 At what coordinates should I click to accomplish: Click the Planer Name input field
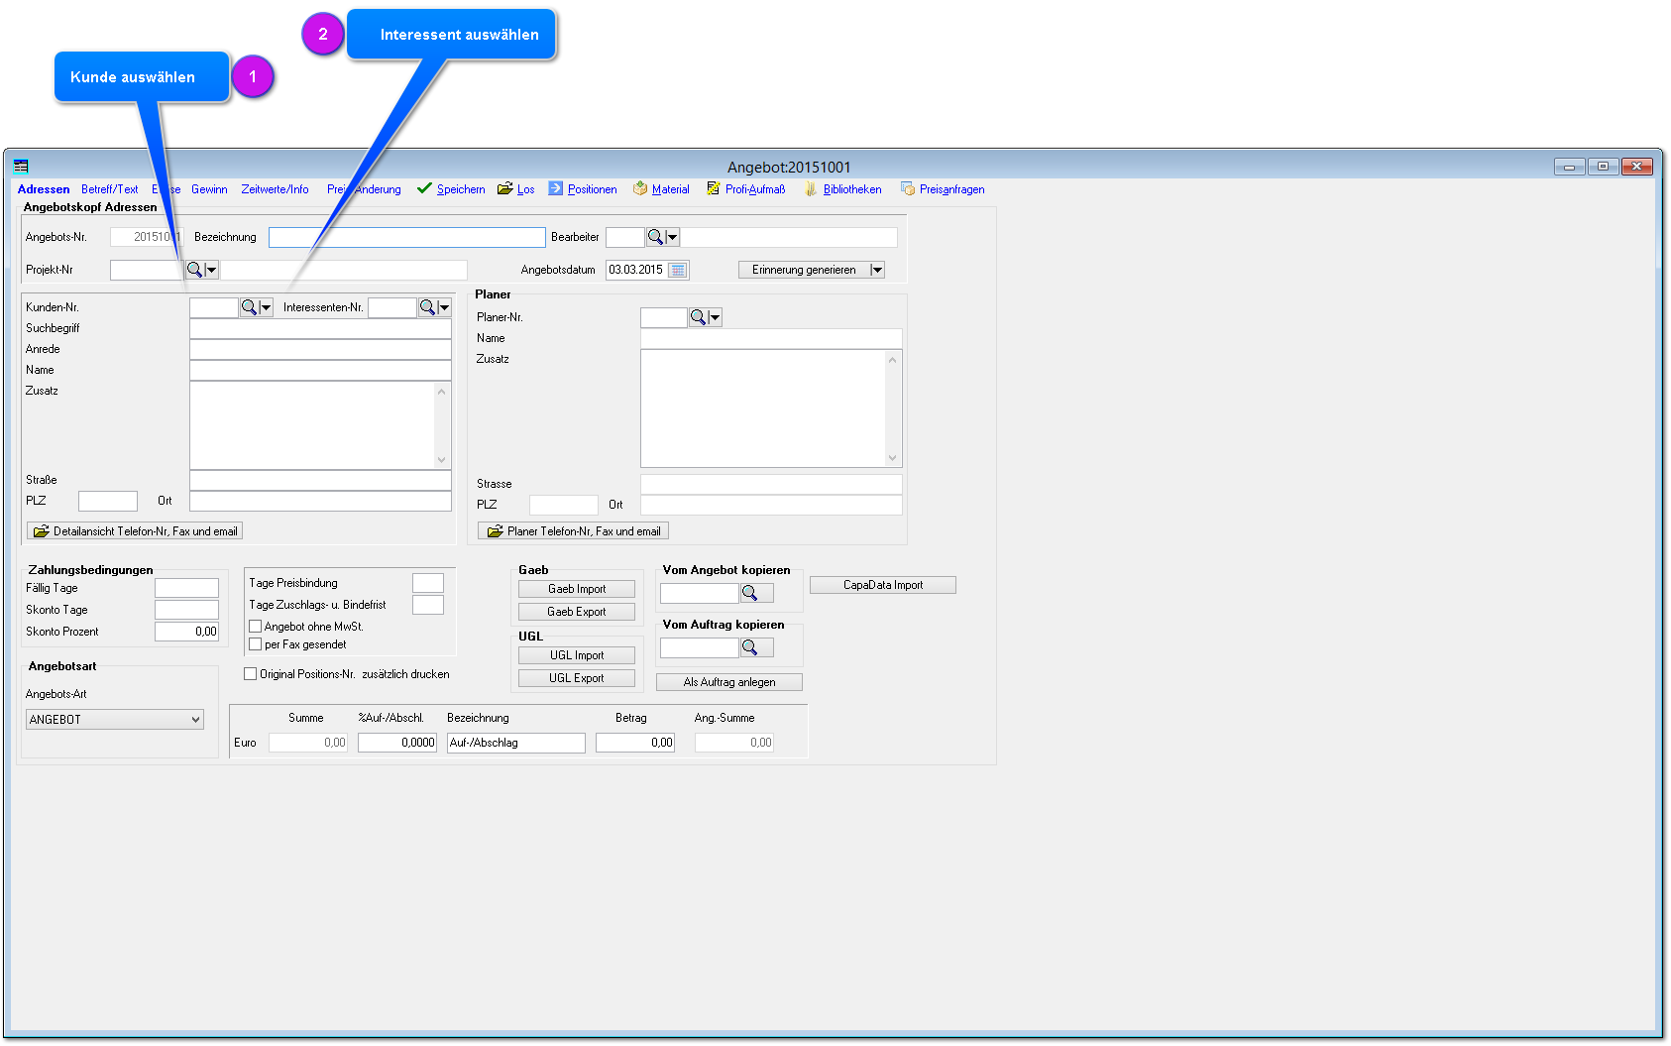[771, 338]
